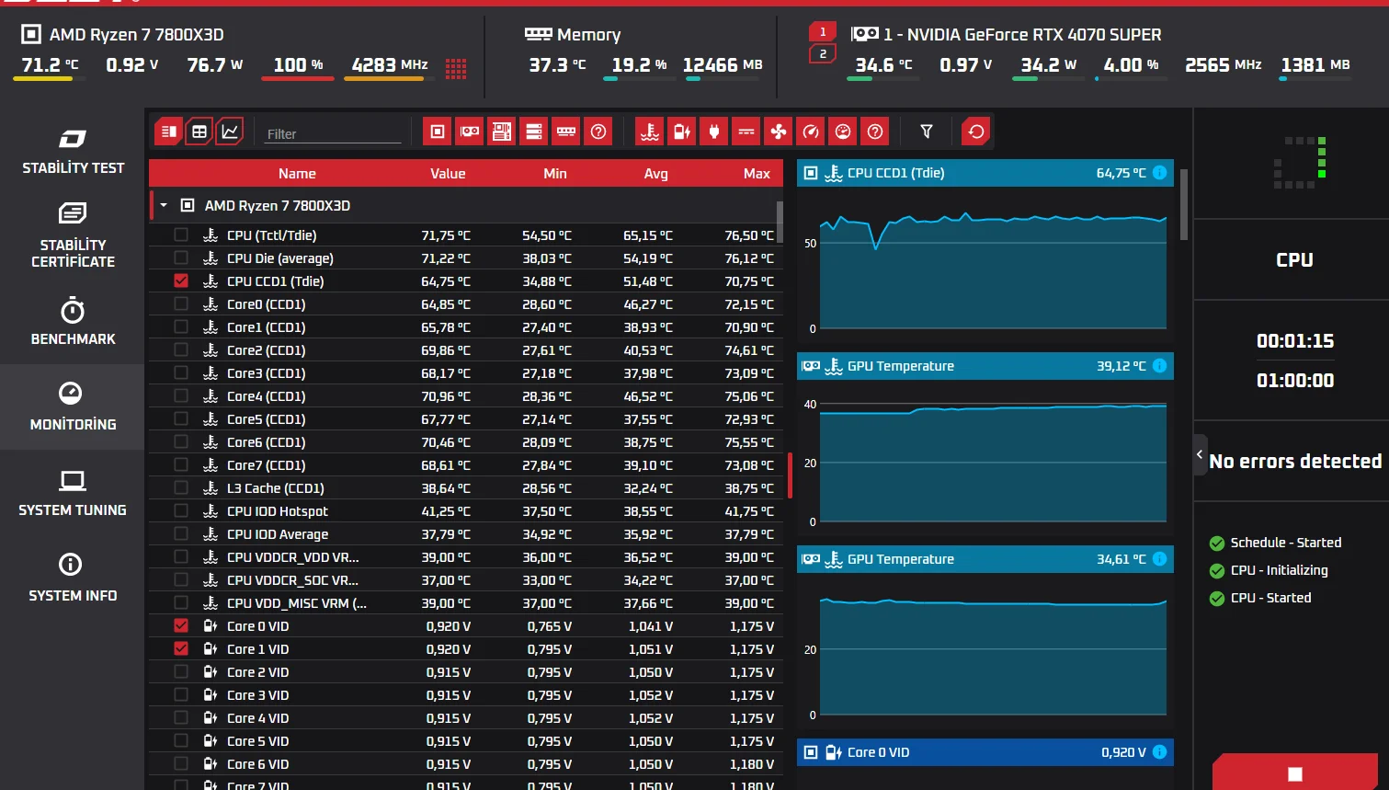
Task: Toggle the voltage sensor filter icon
Action: pyautogui.click(x=682, y=132)
